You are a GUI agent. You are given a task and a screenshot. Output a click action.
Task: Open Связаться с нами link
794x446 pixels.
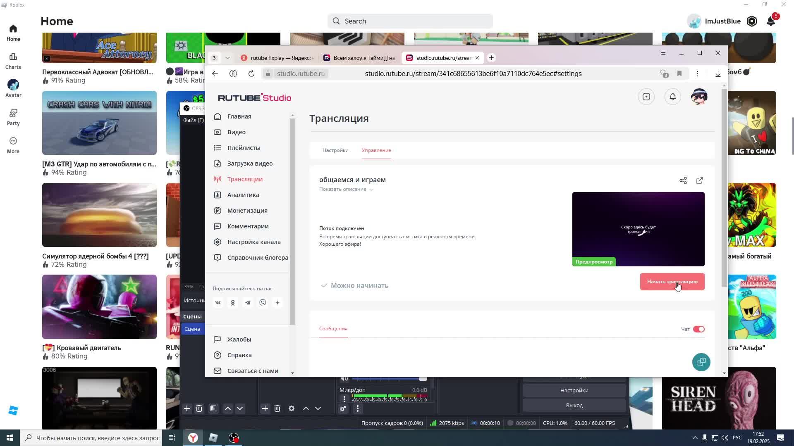tap(252, 371)
